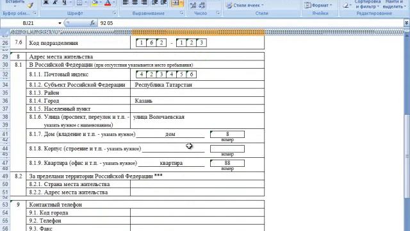
Task: Open the fill color dropdown arrow
Action: coord(101,3)
